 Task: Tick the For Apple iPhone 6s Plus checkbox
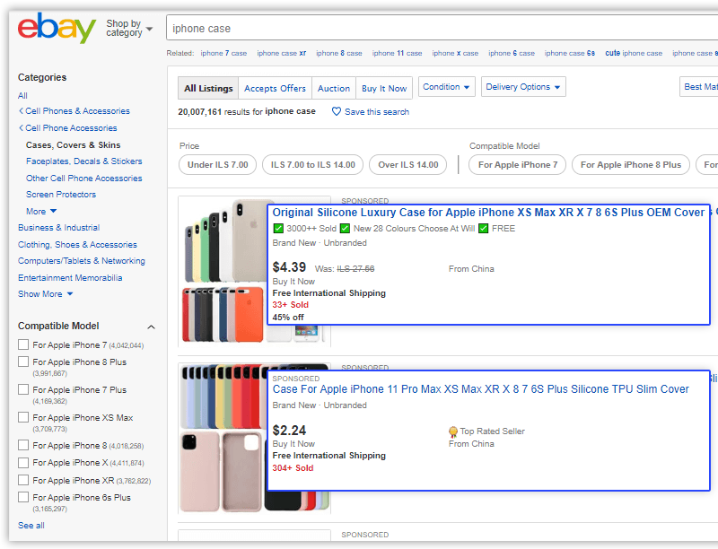point(23,497)
